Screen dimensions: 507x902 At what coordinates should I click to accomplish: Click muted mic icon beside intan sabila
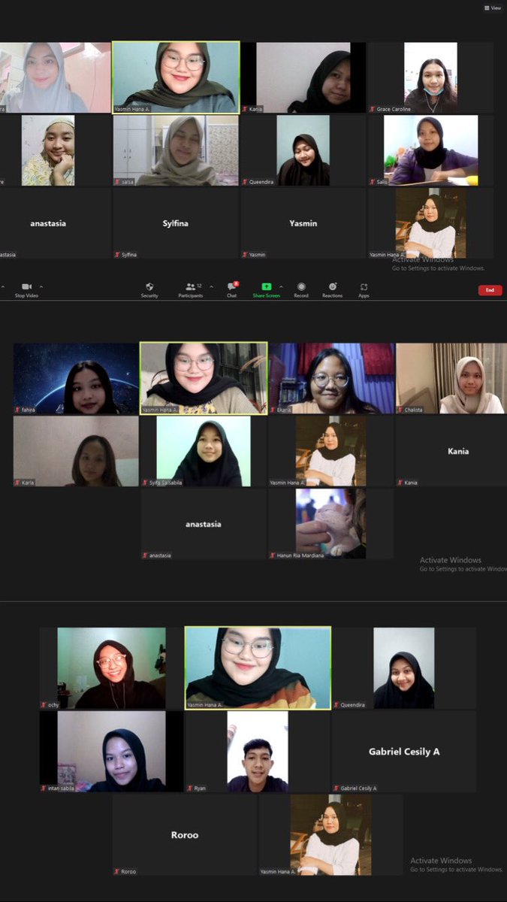44,788
